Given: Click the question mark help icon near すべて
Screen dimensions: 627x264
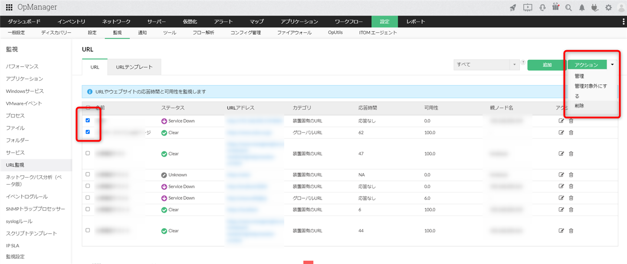Looking at the screenshot, I should 523,62.
